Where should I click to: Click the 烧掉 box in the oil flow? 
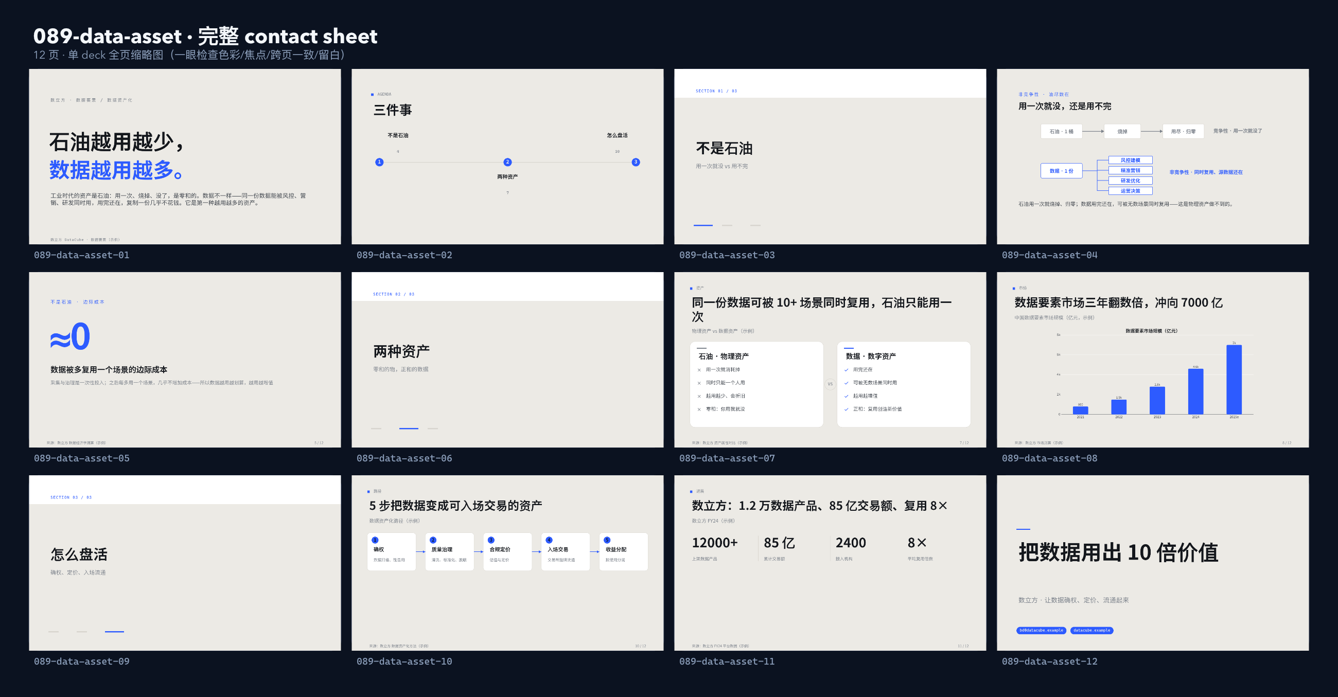tap(1122, 131)
